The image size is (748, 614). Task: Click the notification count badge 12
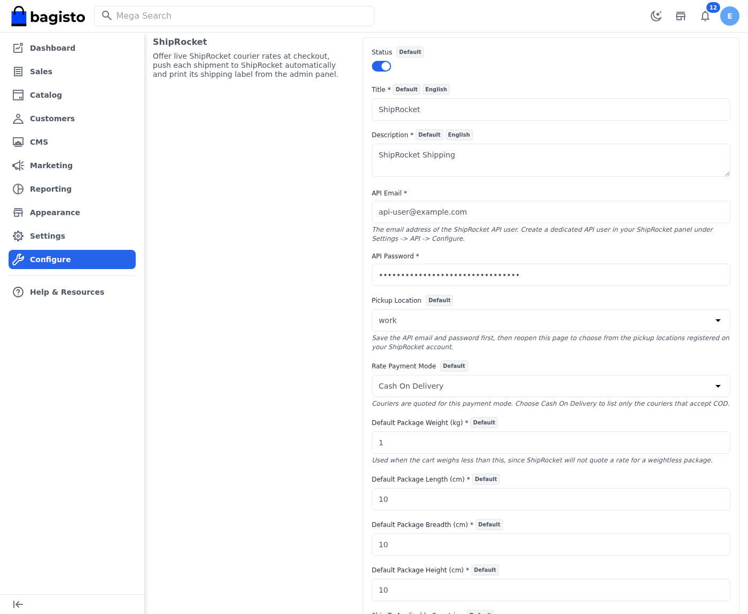713,7
